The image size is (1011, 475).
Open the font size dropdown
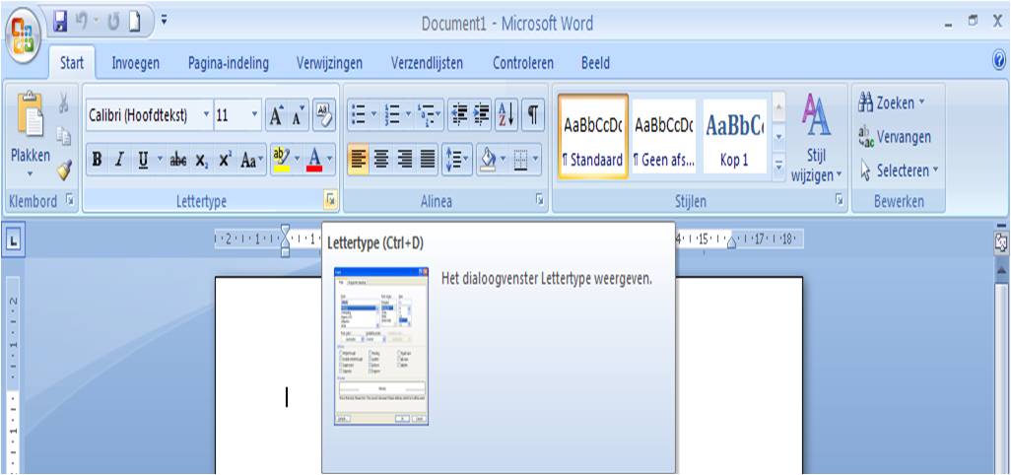coord(254,115)
